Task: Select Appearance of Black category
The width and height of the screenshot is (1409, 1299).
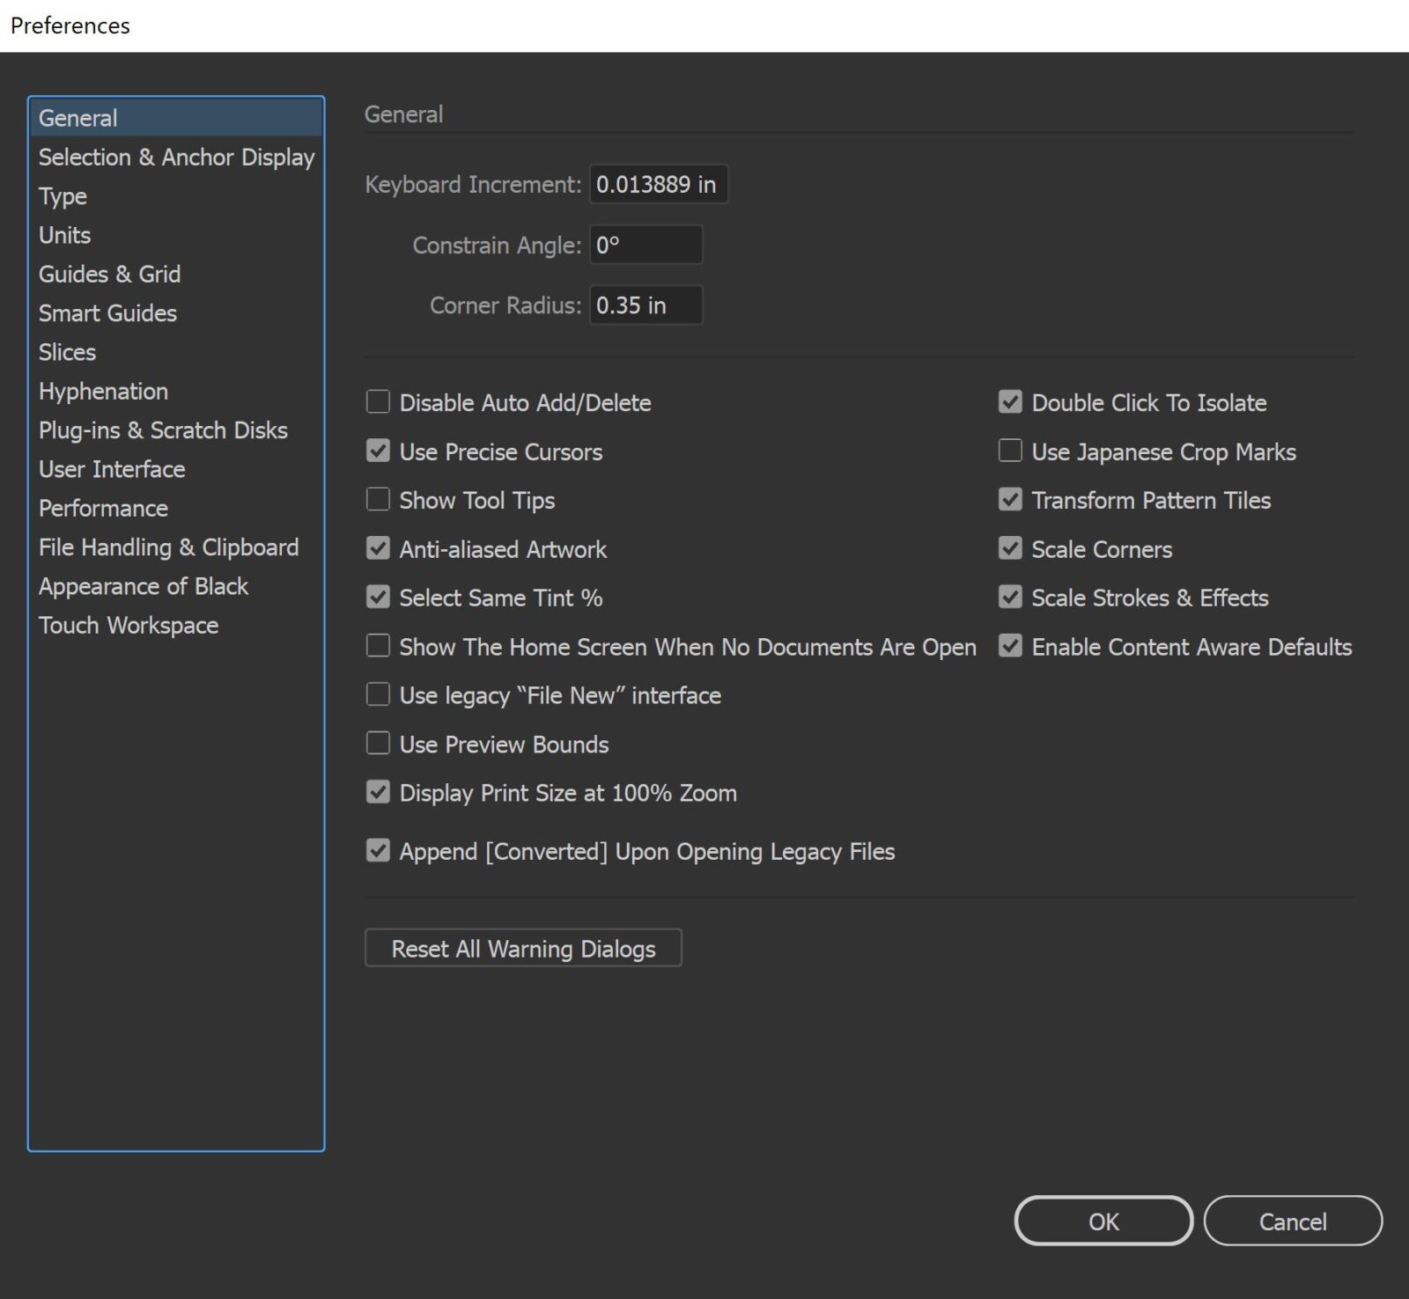Action: pos(176,586)
